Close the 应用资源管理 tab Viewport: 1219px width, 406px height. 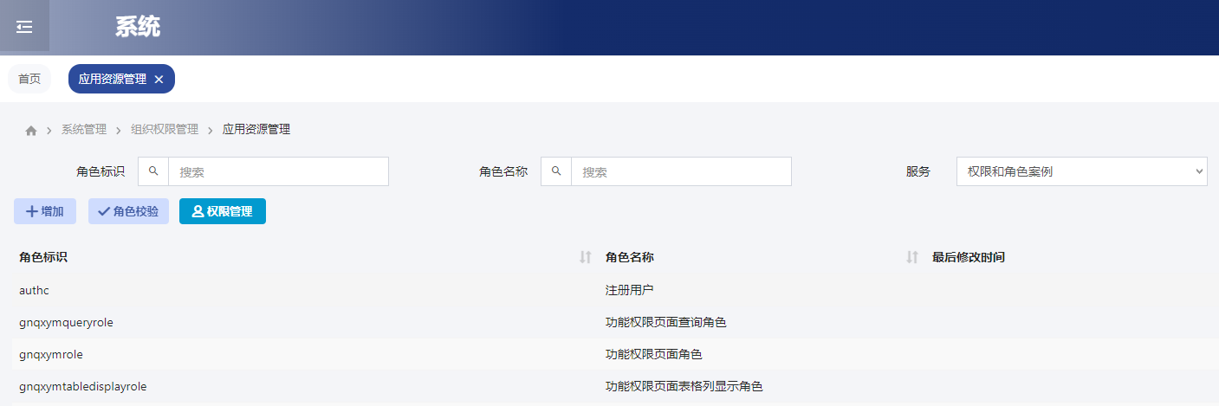click(159, 79)
